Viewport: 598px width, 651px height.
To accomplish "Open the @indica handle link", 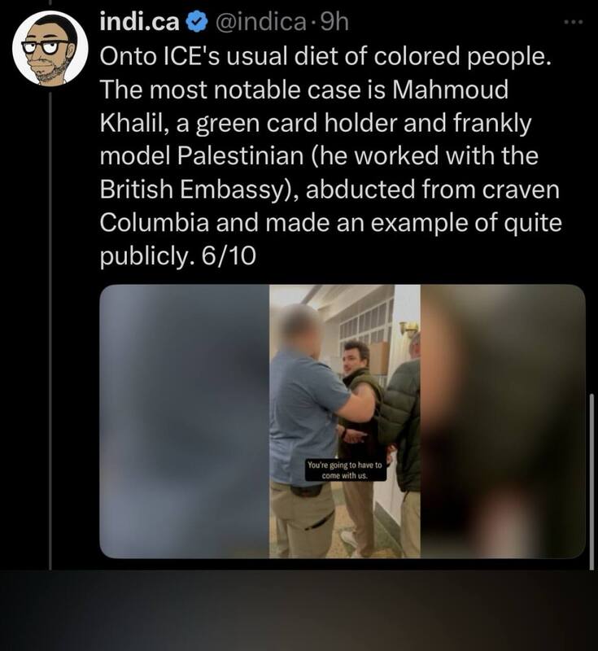I will click(258, 24).
